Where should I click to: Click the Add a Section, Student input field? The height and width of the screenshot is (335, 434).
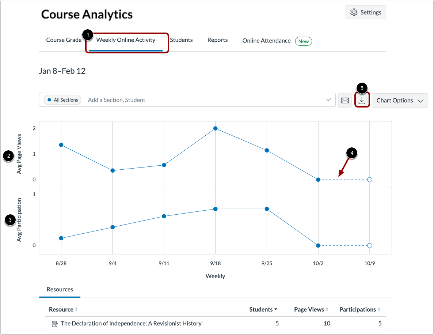pos(146,99)
